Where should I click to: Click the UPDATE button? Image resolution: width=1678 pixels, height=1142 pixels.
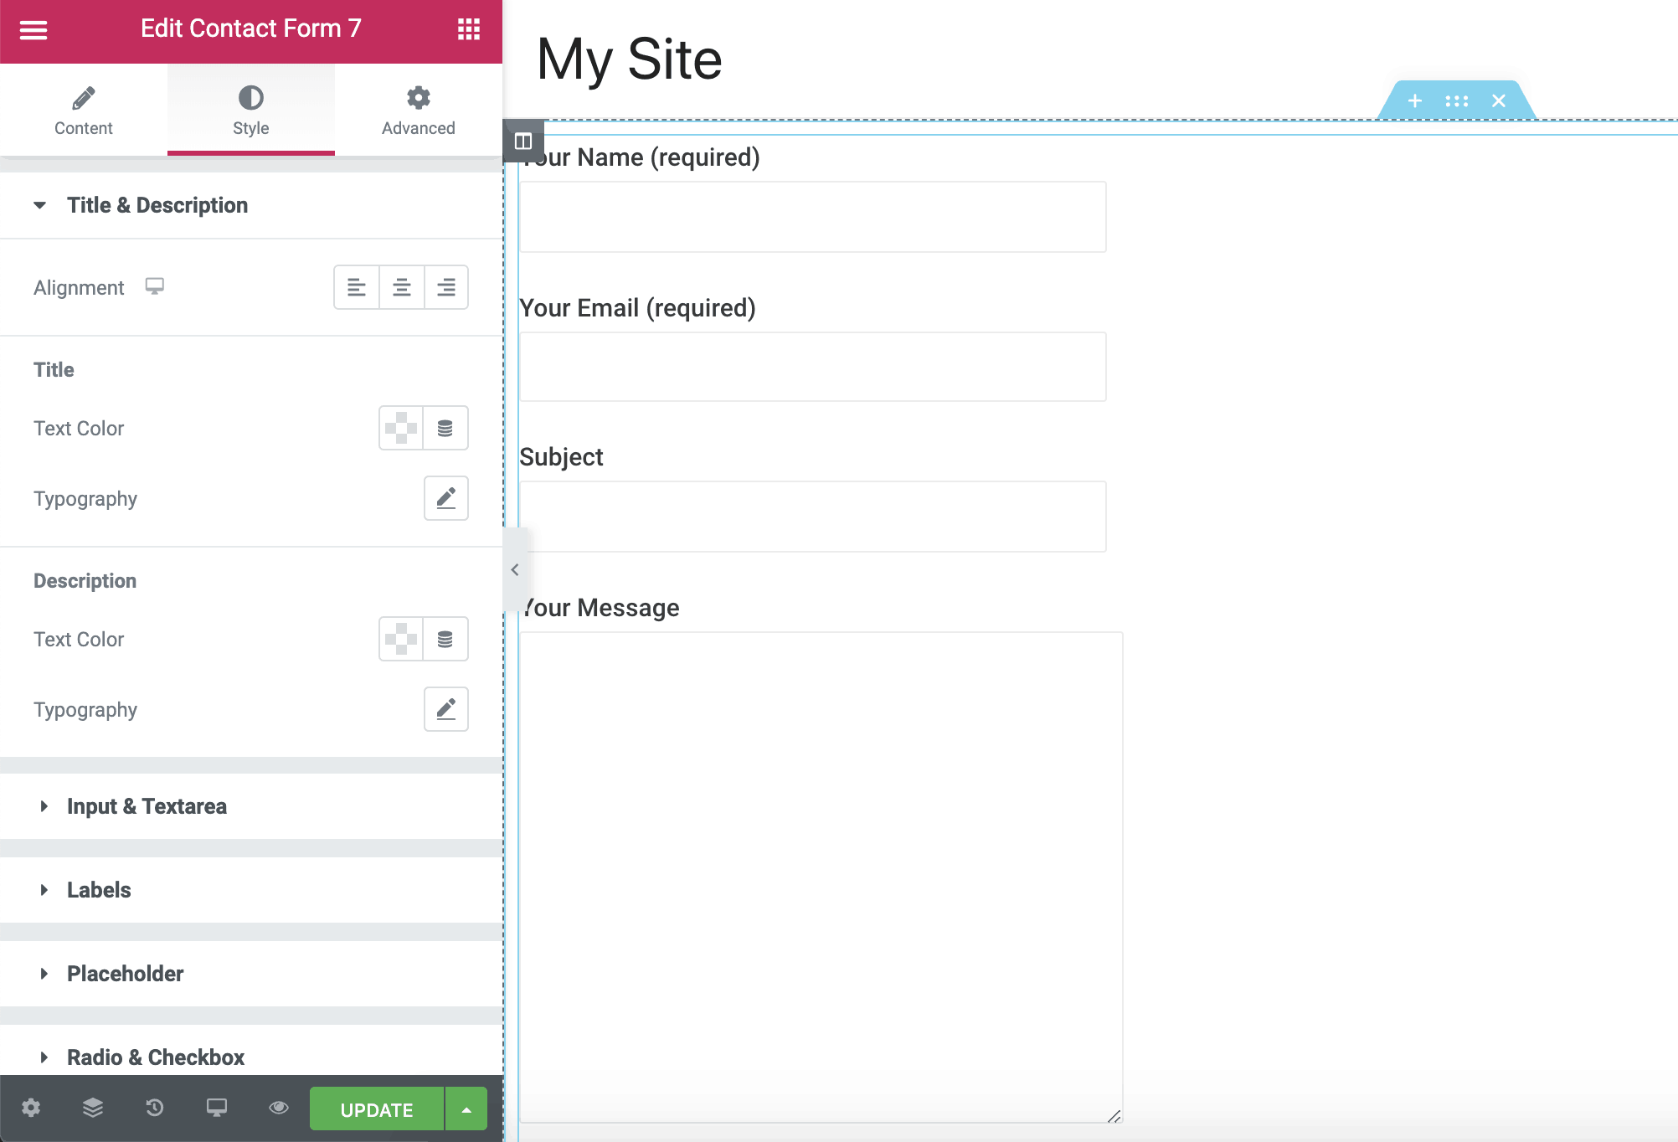coord(377,1109)
